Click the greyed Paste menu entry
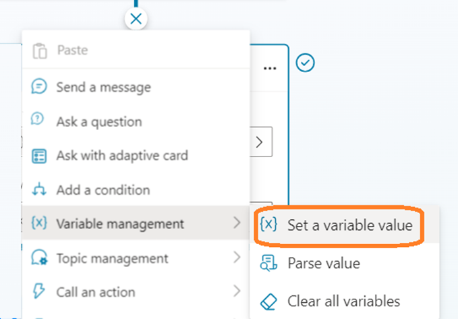458x319 pixels. coord(71,50)
